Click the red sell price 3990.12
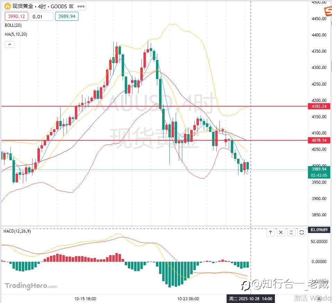This screenshot has height=303, width=332. click(x=17, y=16)
